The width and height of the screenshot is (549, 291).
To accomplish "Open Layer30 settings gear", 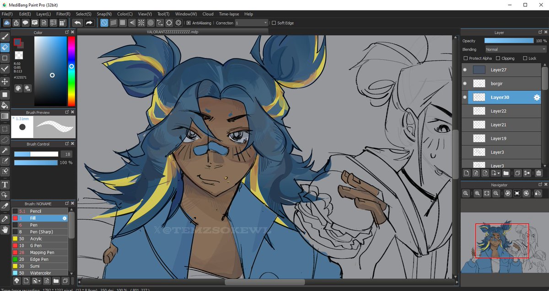I will (x=537, y=97).
